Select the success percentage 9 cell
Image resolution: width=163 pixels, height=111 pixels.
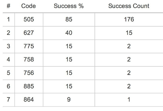pos(69,100)
